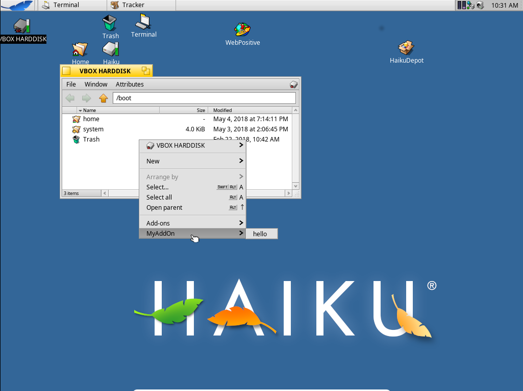The image size is (523, 391).
Task: Click the vertical scrollbar up arrow
Action: point(295,110)
